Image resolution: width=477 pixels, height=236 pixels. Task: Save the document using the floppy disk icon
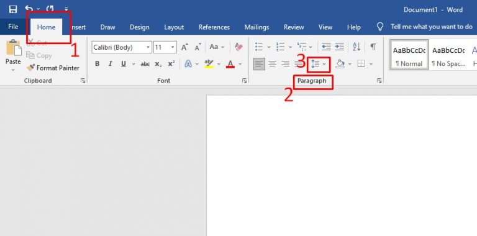13,9
